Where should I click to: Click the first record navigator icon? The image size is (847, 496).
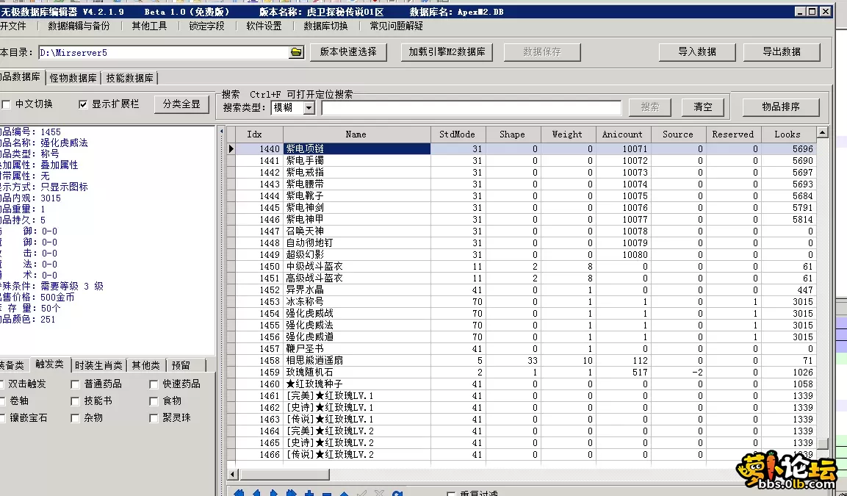[x=239, y=492]
